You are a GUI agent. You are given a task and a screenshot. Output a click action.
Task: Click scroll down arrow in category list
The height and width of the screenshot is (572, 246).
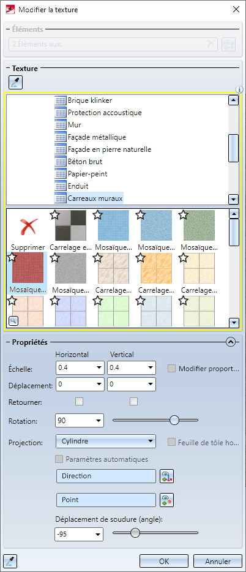click(233, 200)
